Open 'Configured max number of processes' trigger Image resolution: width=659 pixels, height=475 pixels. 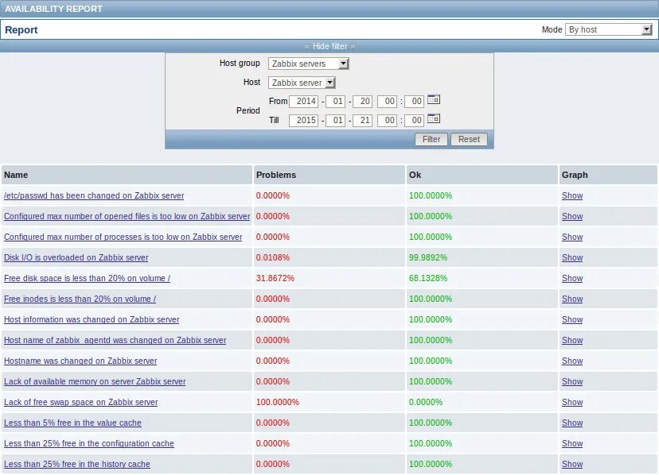tap(123, 237)
